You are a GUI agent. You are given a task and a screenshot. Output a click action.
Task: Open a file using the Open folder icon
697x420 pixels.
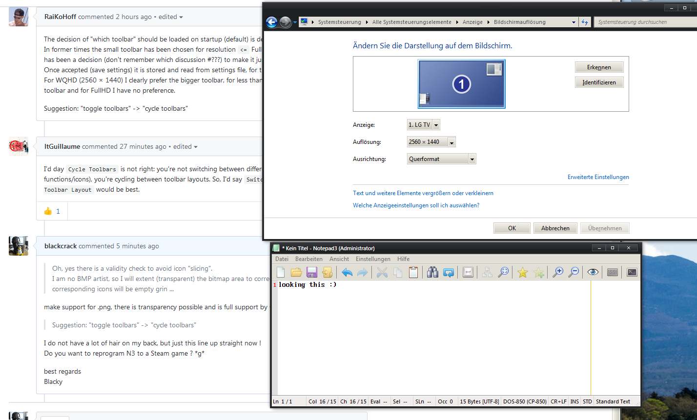[x=296, y=272]
